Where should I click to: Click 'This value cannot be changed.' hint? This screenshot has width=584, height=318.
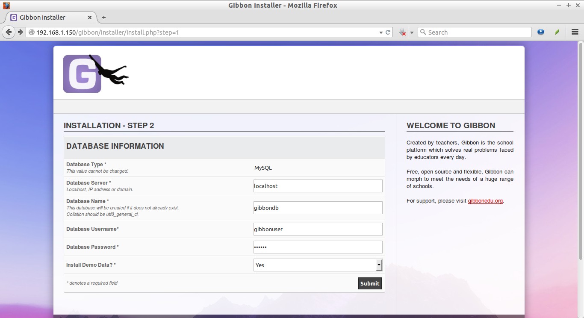(97, 171)
